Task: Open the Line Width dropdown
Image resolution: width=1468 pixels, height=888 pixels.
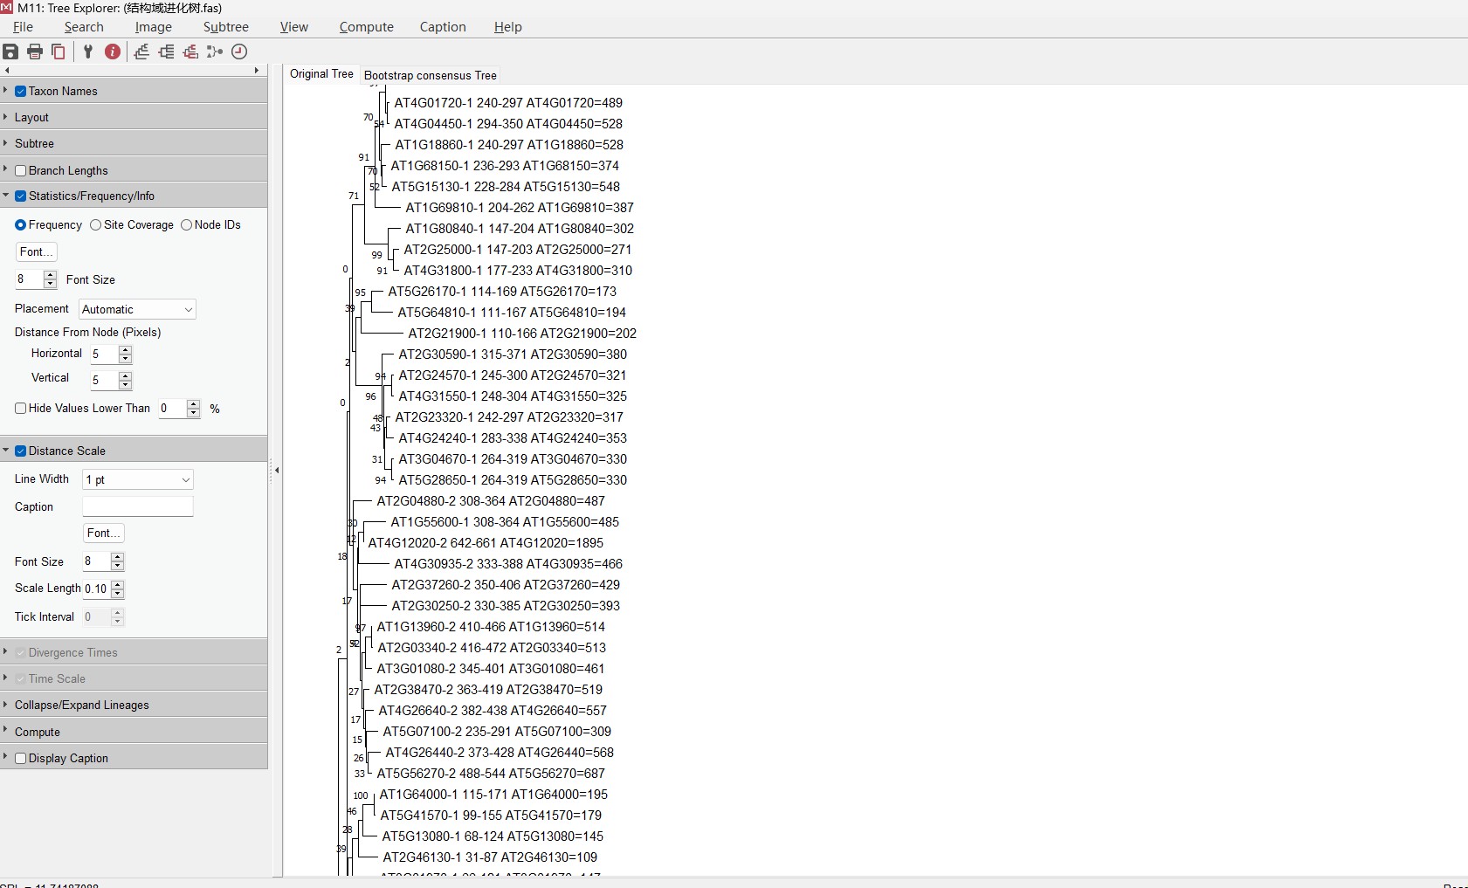Action: [137, 480]
